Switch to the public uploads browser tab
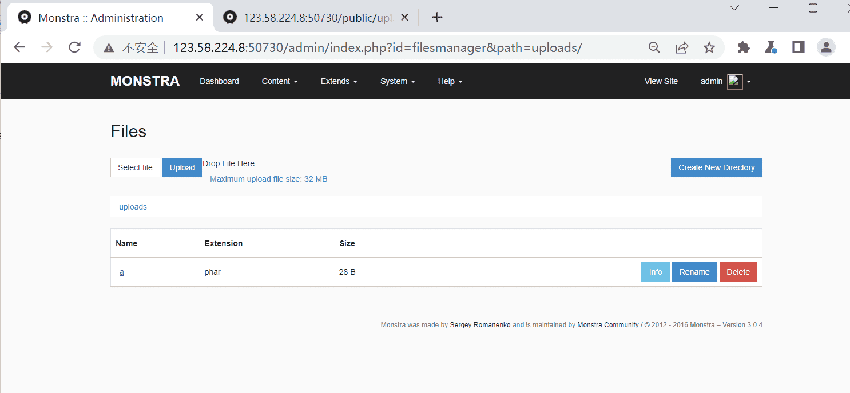This screenshot has width=850, height=393. click(x=312, y=17)
